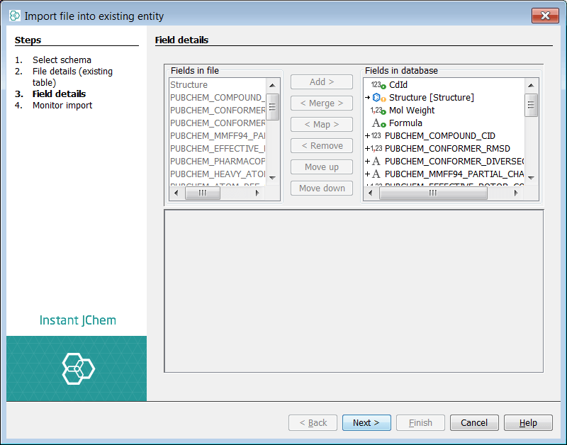This screenshot has width=567, height=445.
Task: Click the Formula text field icon
Action: click(x=378, y=123)
